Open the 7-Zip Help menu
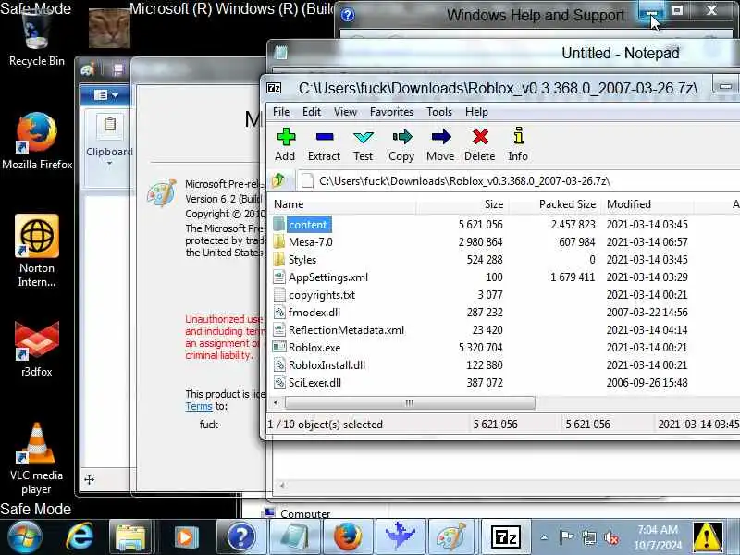The image size is (740, 555). click(x=476, y=112)
